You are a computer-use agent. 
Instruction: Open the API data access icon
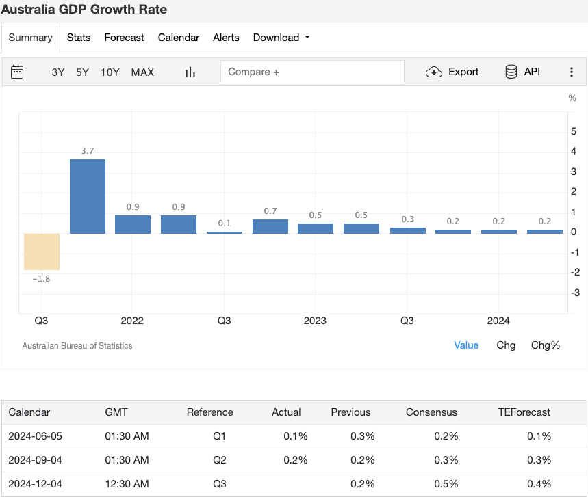(510, 71)
